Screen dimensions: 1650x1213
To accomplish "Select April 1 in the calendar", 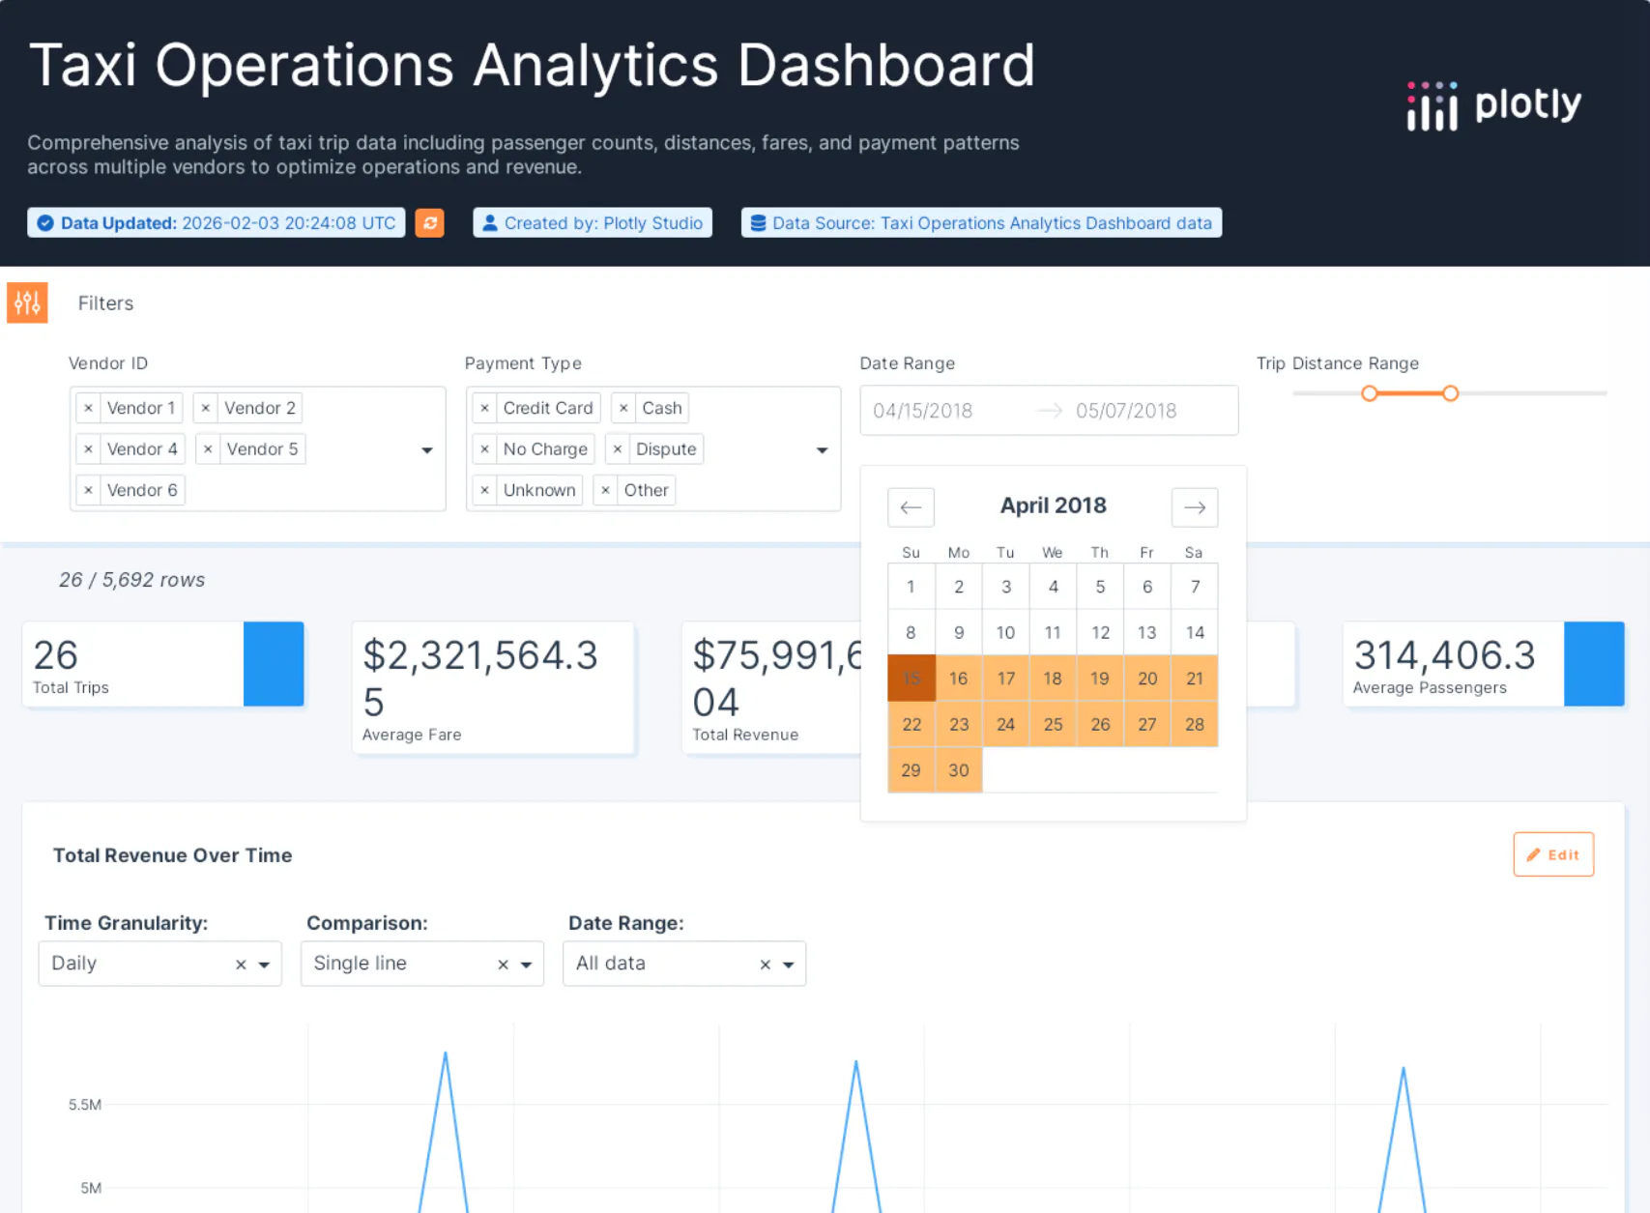I will (912, 587).
